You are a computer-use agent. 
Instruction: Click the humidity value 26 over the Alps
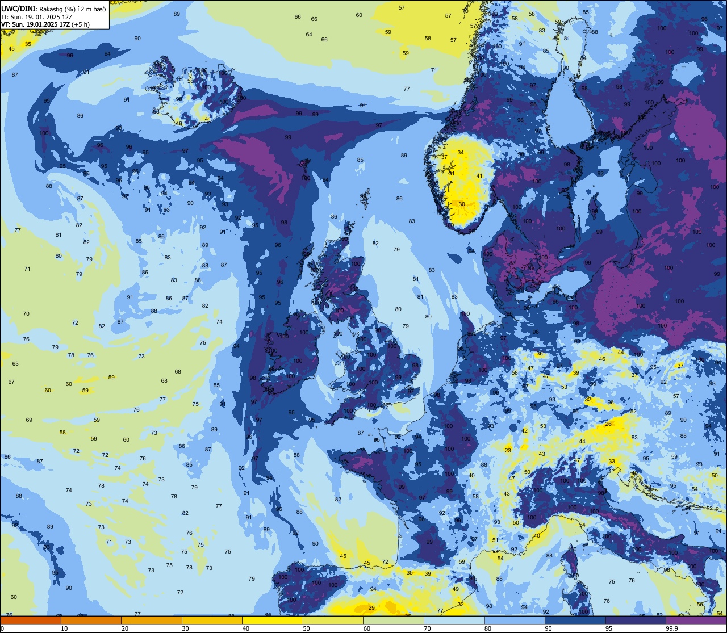click(x=608, y=424)
